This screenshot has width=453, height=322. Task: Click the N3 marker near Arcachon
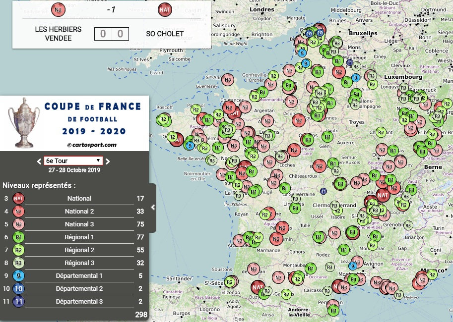coord(239,241)
